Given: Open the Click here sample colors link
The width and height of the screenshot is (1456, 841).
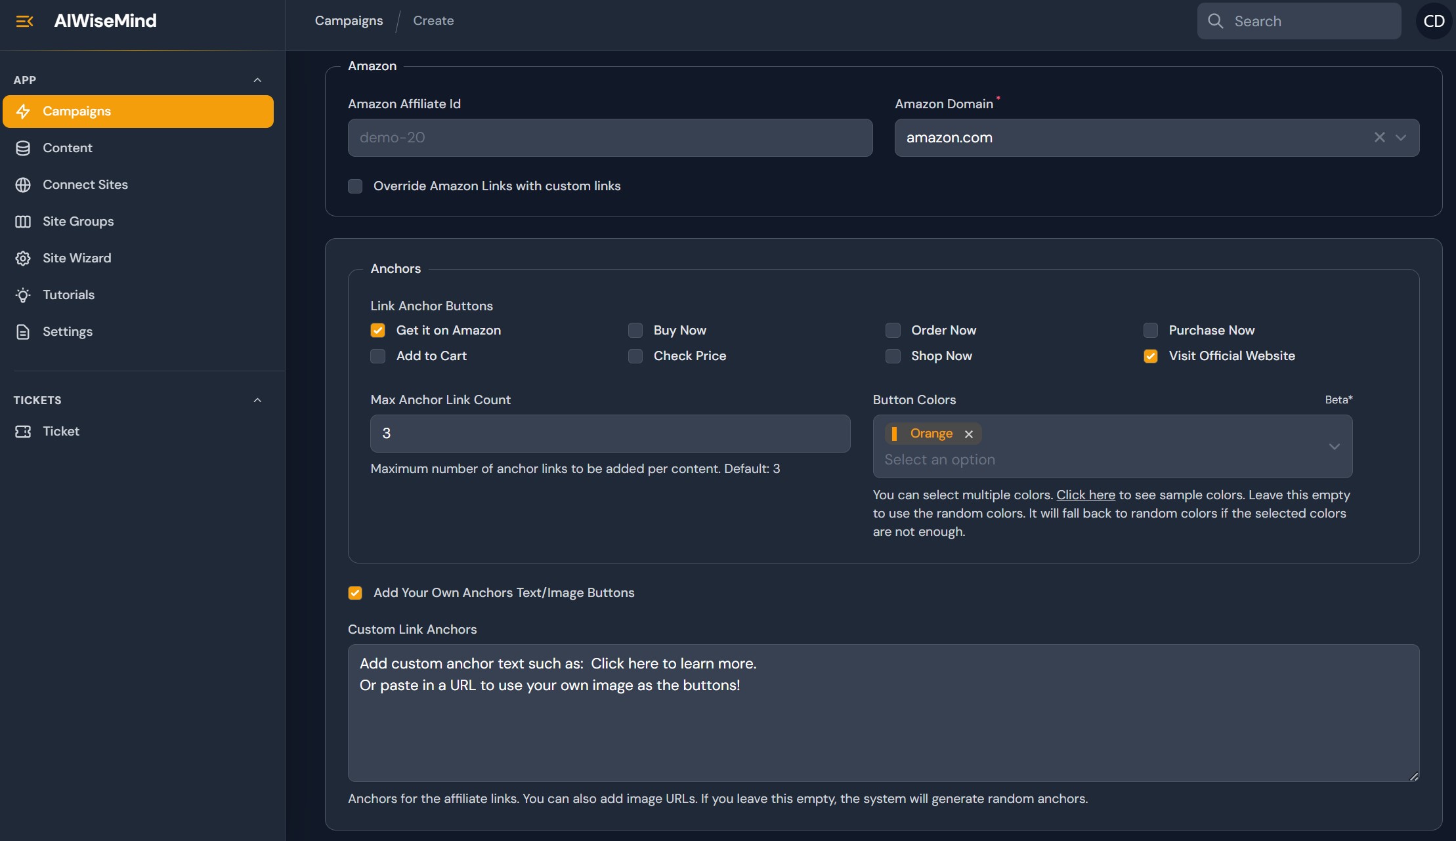Looking at the screenshot, I should (x=1085, y=495).
